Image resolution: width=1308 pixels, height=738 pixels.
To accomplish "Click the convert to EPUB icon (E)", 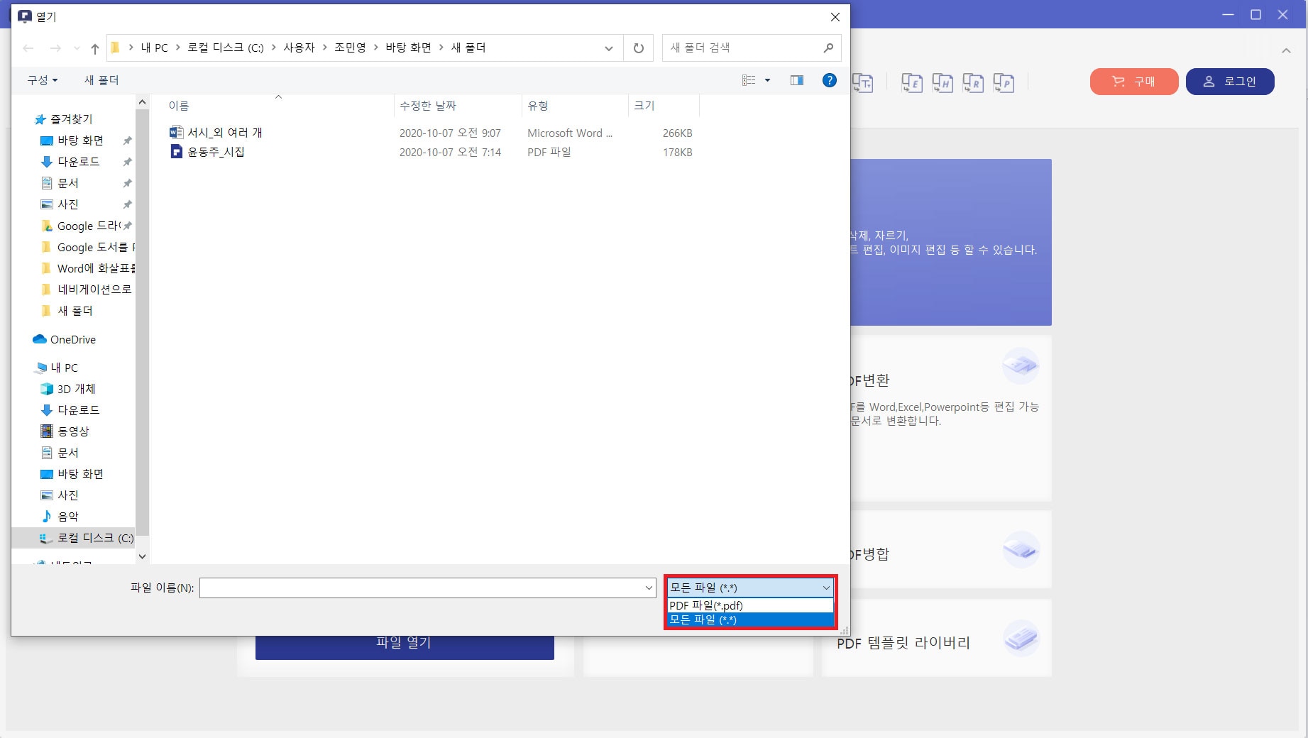I will point(912,82).
